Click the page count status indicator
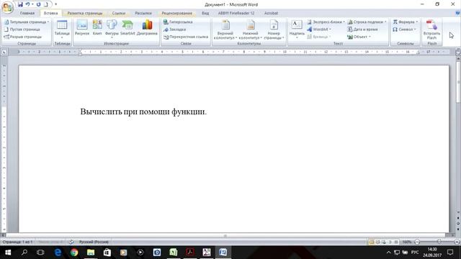This screenshot has width=461, height=259. click(17, 242)
